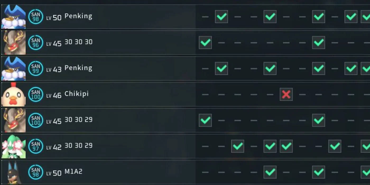Click the Anubis portrait next to M1A2
This screenshot has height=185, width=370.
point(13,172)
